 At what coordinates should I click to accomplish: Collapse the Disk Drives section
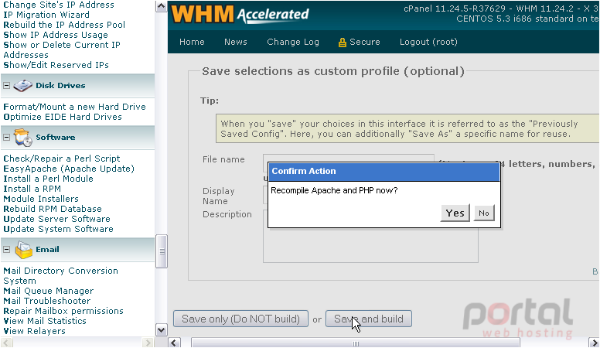click(x=6, y=85)
